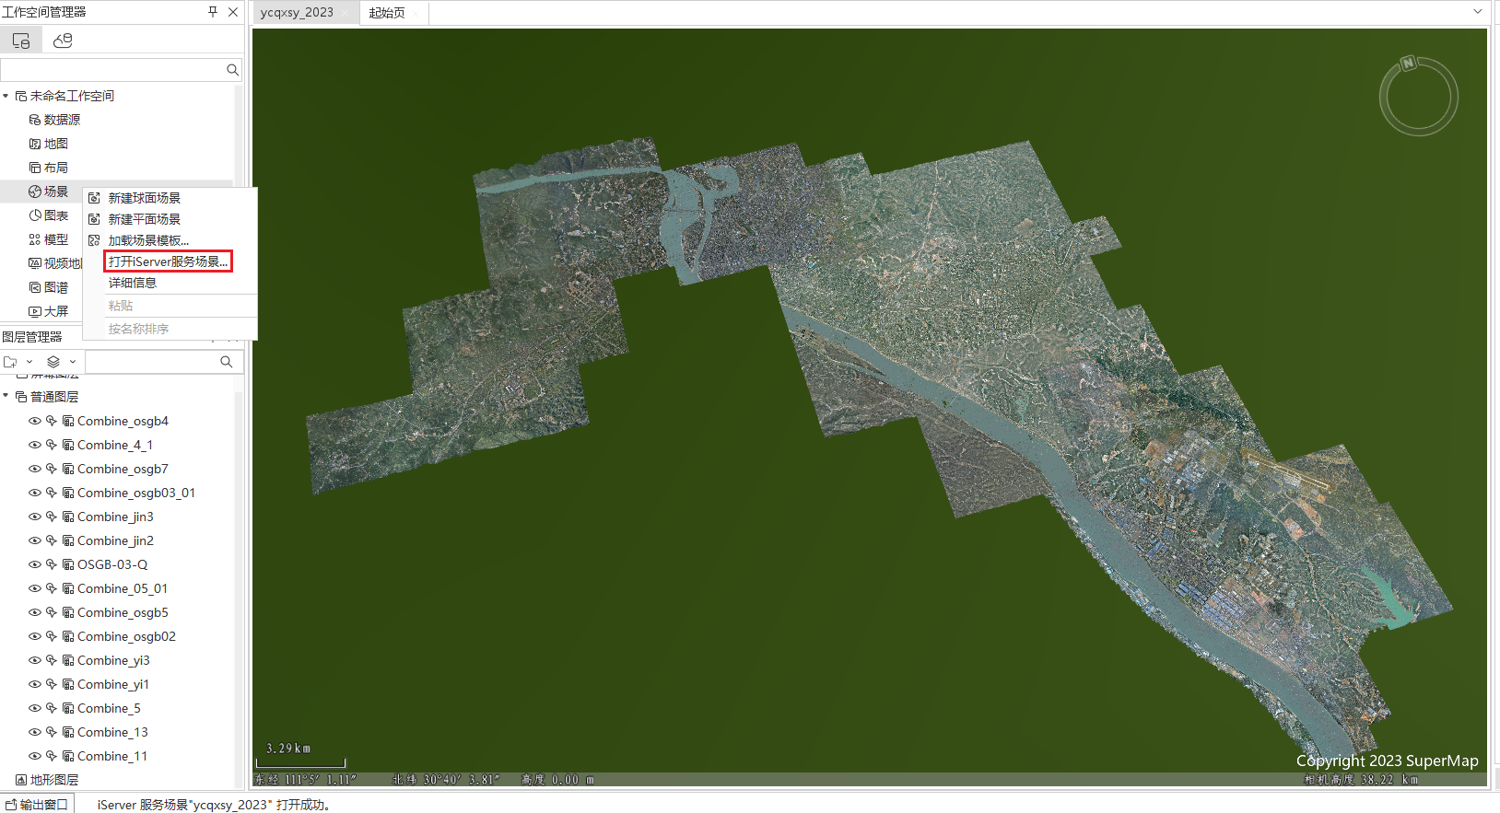Collapse the 普通图层 group
The height and width of the screenshot is (813, 1500).
(x=6, y=397)
